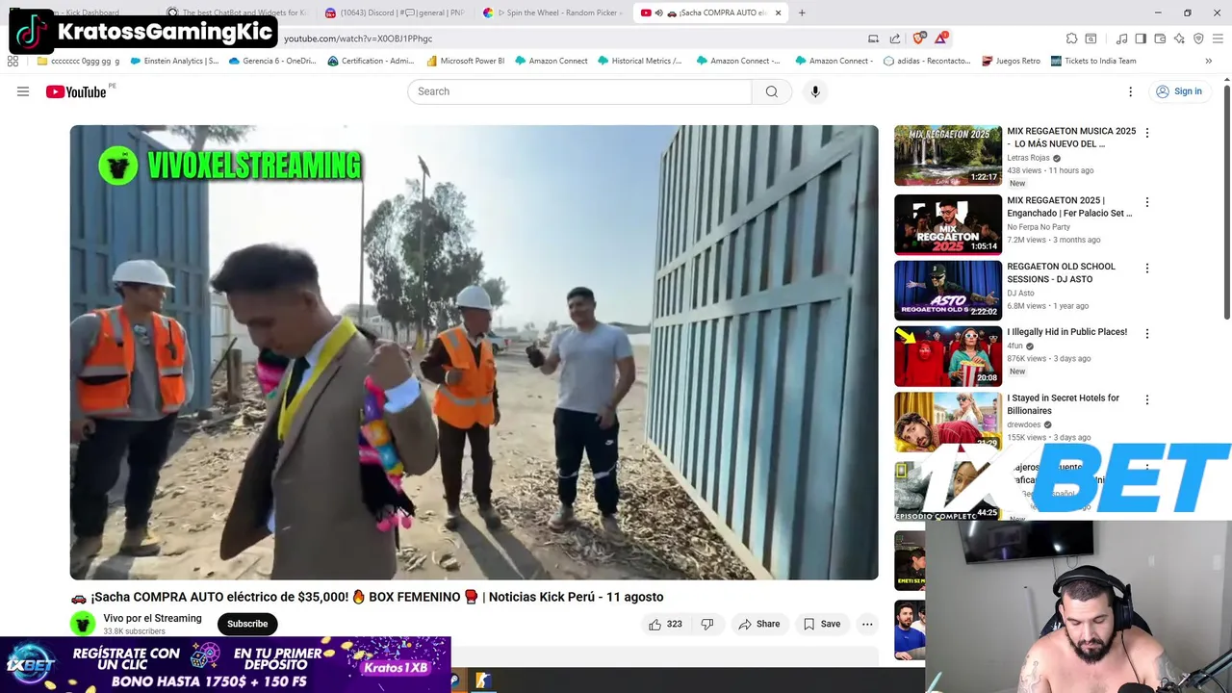The height and width of the screenshot is (693, 1232).
Task: Click the music note media control icon
Action: (x=1121, y=38)
